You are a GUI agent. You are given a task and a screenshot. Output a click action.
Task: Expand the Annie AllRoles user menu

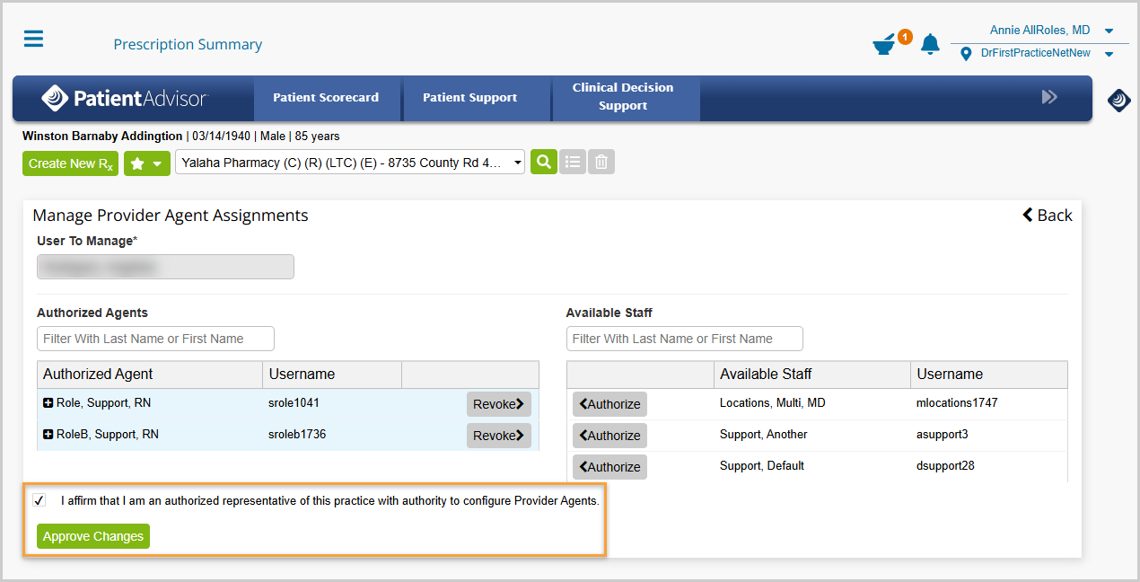(1109, 31)
